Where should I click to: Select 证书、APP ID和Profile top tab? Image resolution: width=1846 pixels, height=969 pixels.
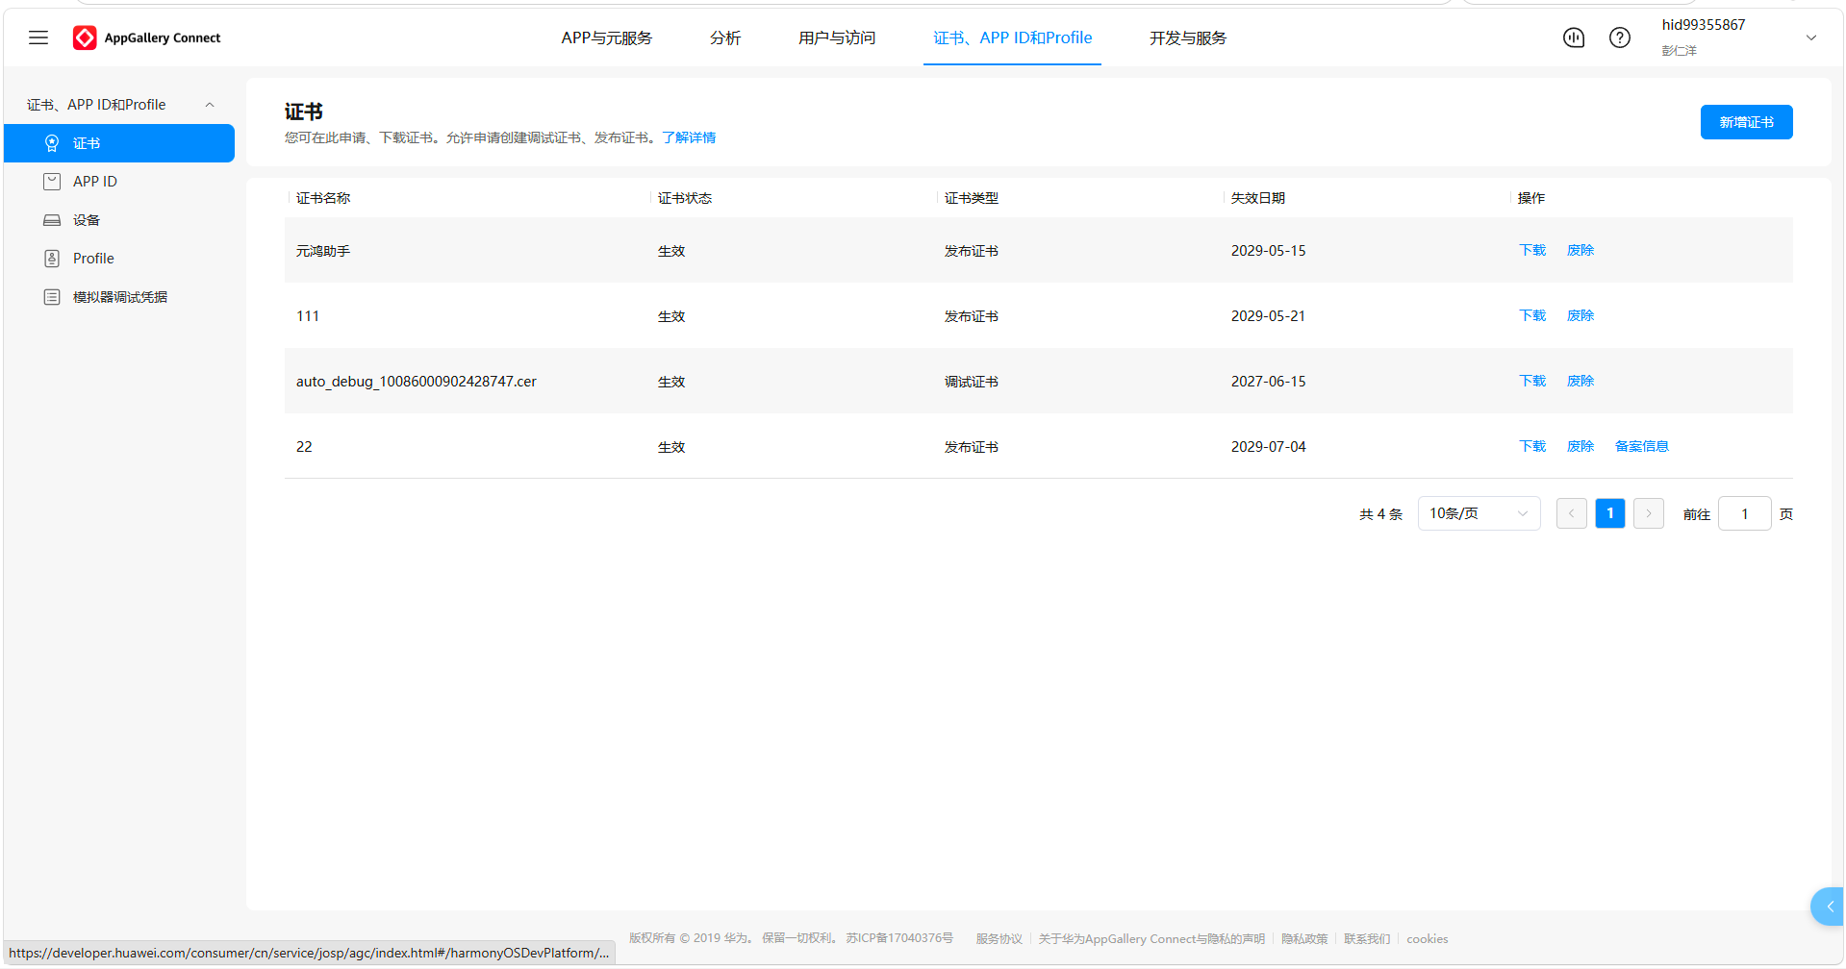click(1013, 37)
